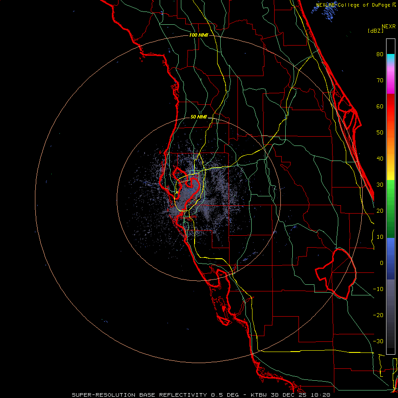Click the "50 NMI" range ring label
This screenshot has width=398, height=398.
[199, 117]
